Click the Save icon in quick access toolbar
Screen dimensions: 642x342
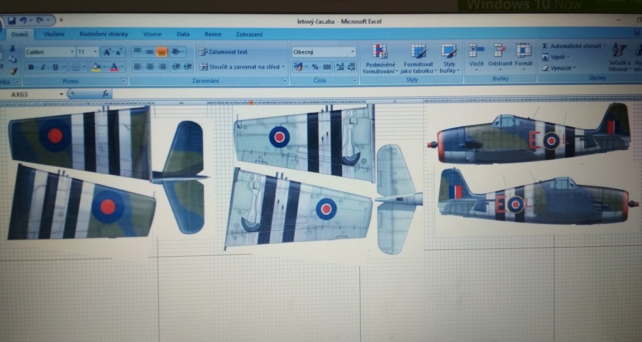point(12,21)
